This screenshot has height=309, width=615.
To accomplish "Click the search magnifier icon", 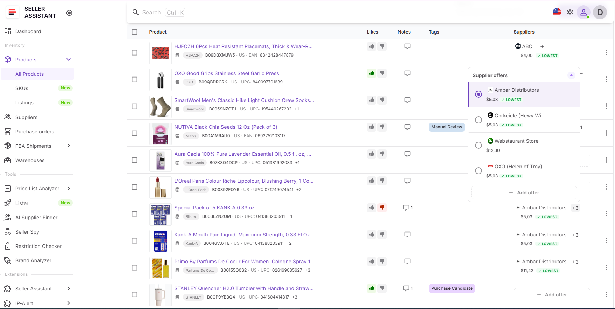I will point(135,12).
